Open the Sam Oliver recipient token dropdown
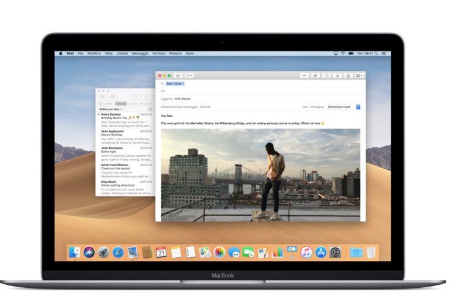The width and height of the screenshot is (453, 297). click(175, 84)
